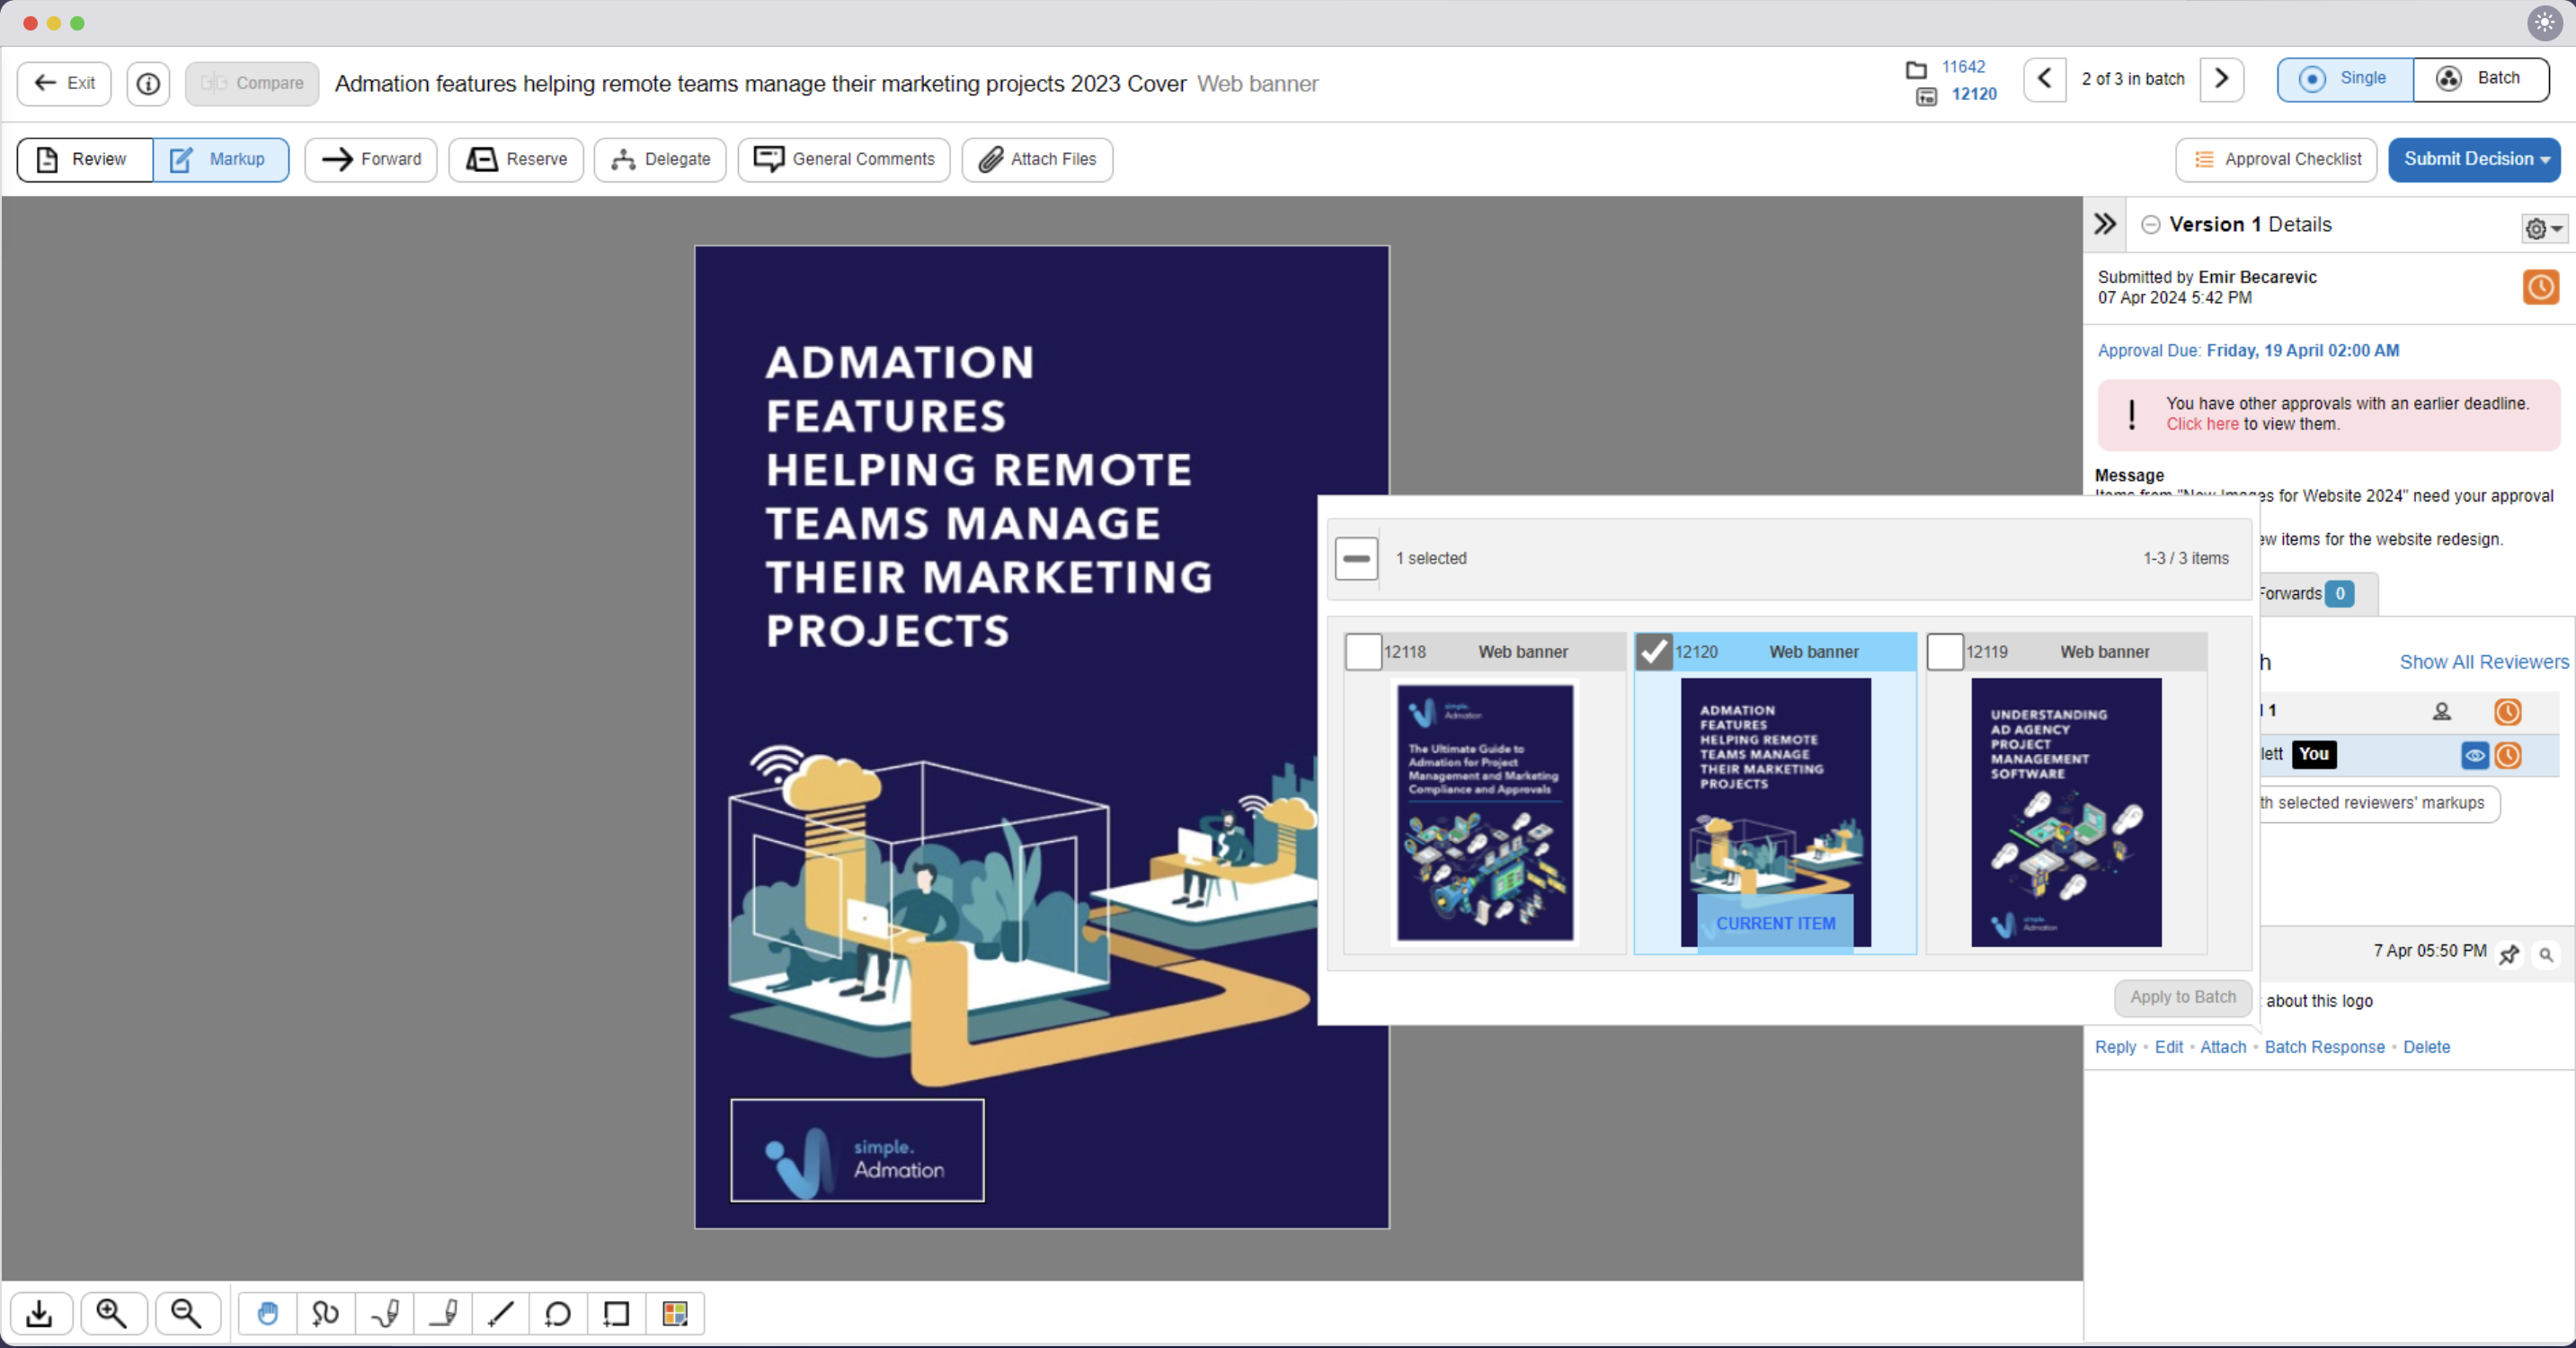Click the item icon next to 12120
This screenshot has height=1348, width=2576.
point(1926,96)
